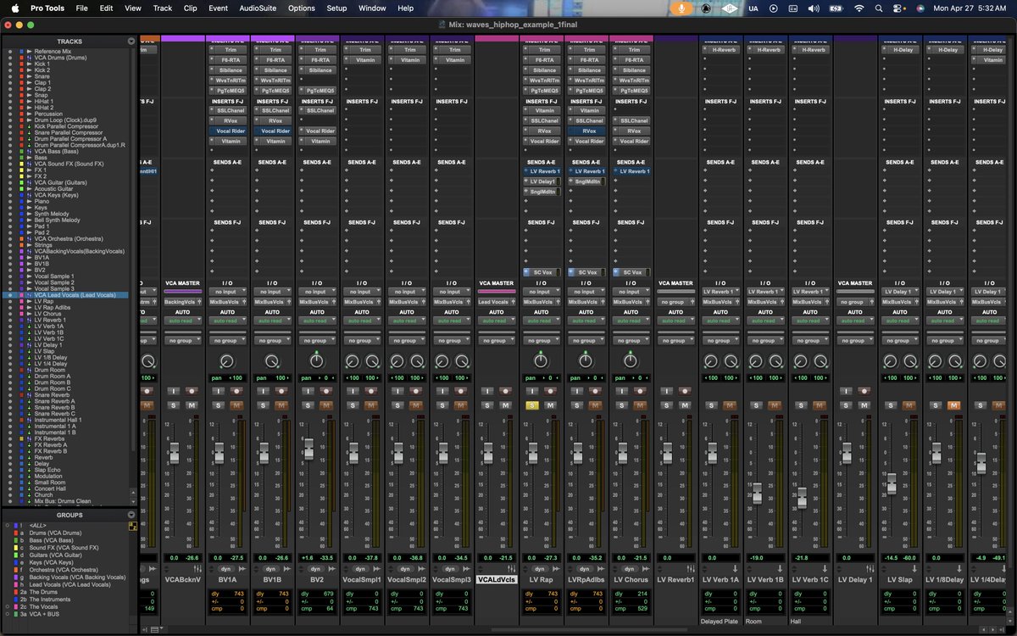Open BV1A output selector MixBusVcls
Image resolution: width=1017 pixels, height=636 pixels.
(x=227, y=302)
